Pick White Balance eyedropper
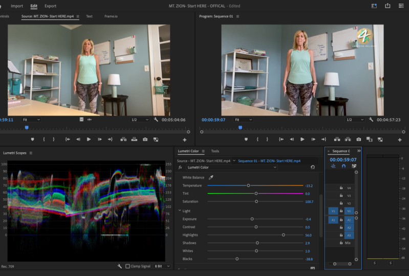The height and width of the screenshot is (276, 409). [x=211, y=177]
